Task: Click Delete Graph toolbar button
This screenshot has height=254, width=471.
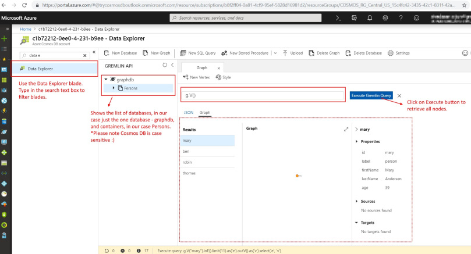Action: pos(324,53)
